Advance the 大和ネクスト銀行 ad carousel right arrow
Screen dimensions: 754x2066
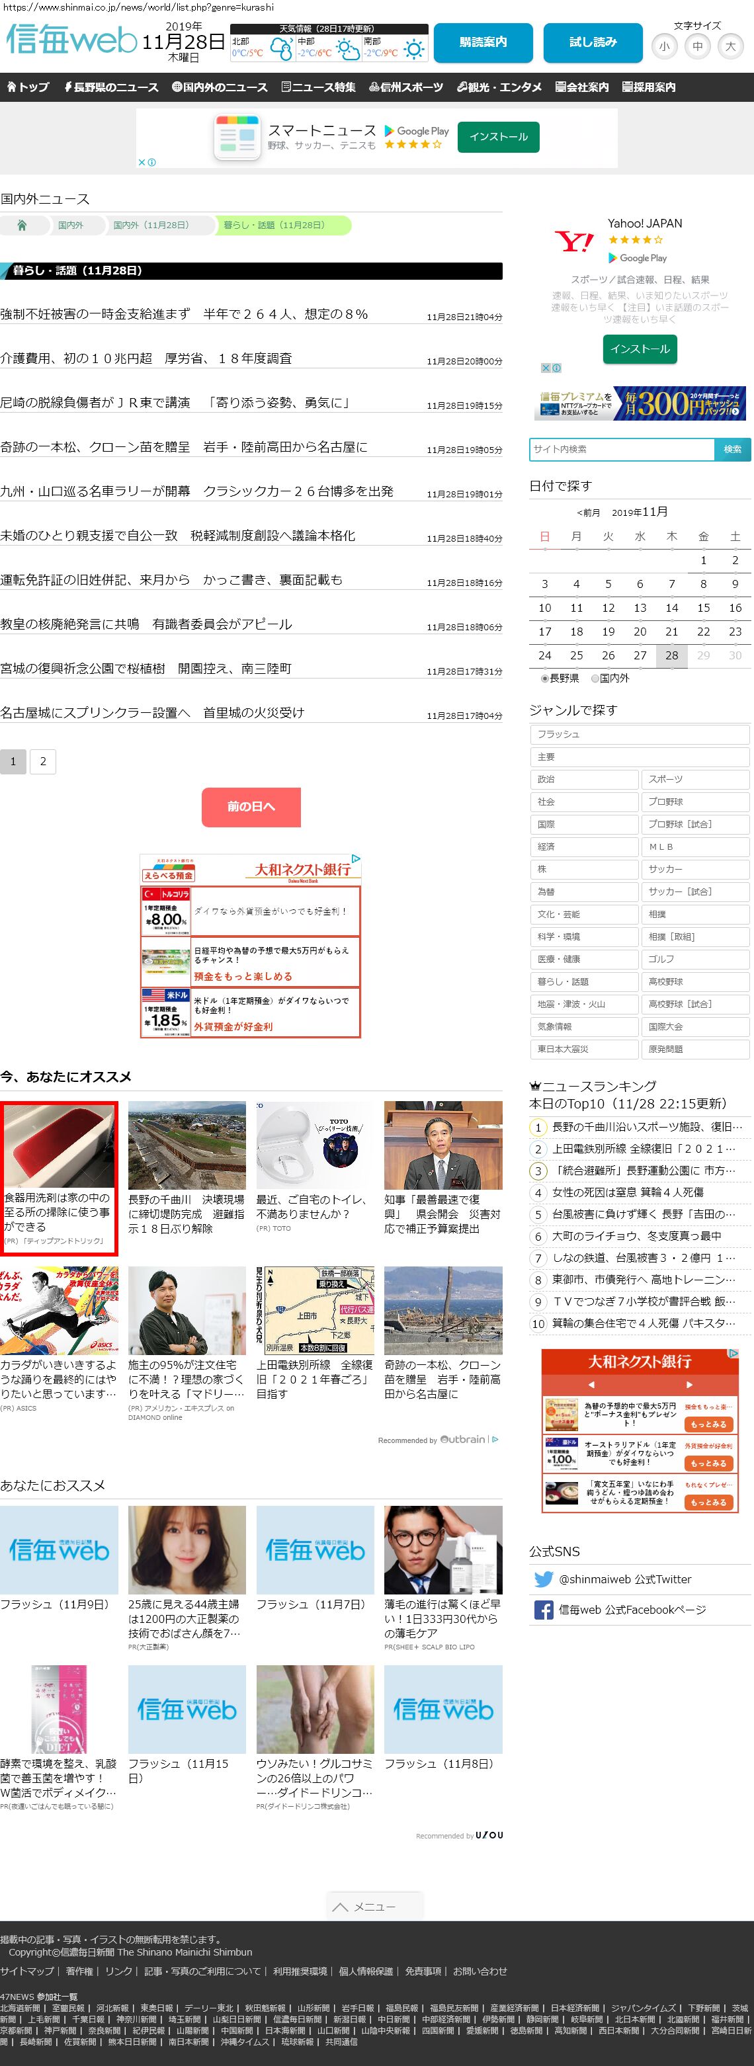pos(689,1384)
